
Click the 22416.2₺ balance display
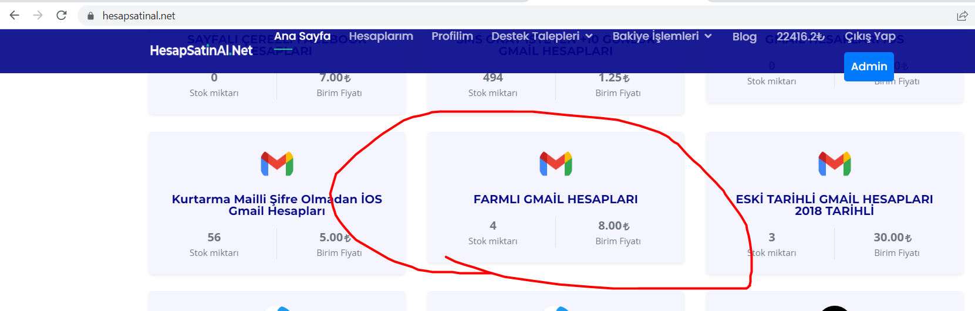coord(801,37)
